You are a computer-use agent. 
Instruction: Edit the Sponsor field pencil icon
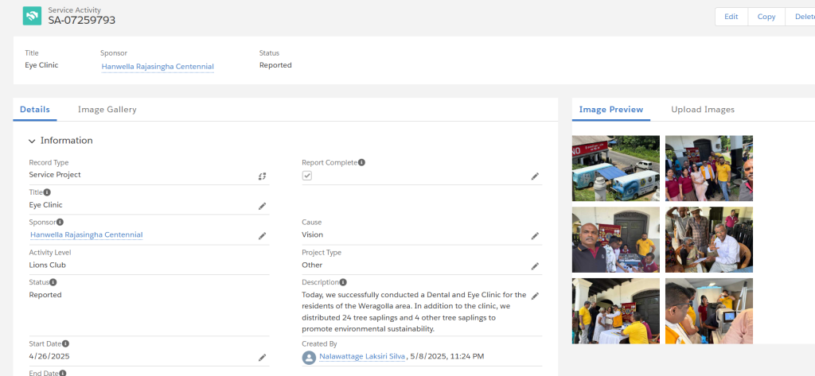[262, 236]
